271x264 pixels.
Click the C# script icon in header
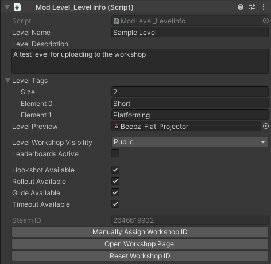click(17, 7)
